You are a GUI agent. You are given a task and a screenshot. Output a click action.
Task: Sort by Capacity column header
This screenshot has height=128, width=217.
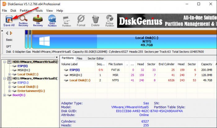pos(206,64)
